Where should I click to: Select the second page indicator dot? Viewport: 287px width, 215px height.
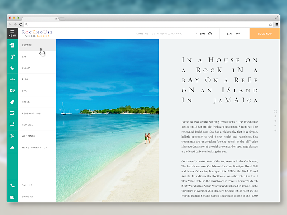click(x=275, y=116)
